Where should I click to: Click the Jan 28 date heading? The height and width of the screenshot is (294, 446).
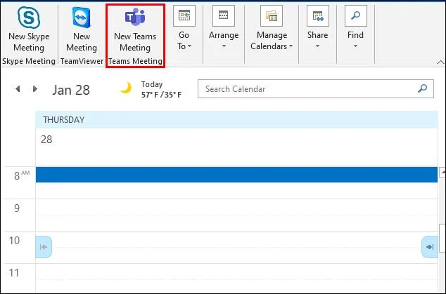(x=71, y=90)
